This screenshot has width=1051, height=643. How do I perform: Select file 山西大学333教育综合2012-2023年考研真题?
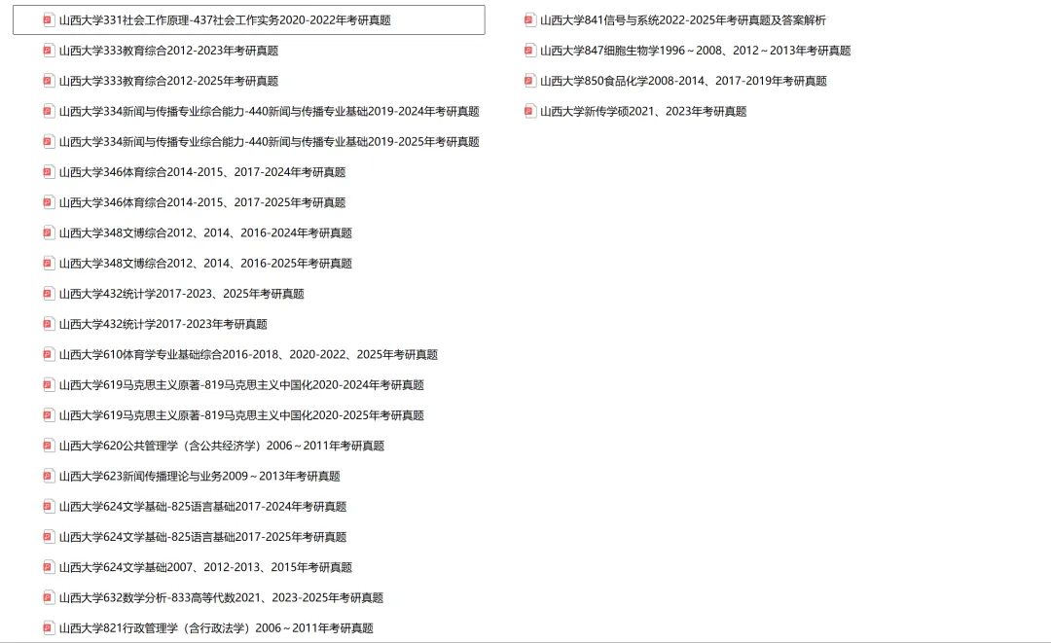[x=169, y=51]
